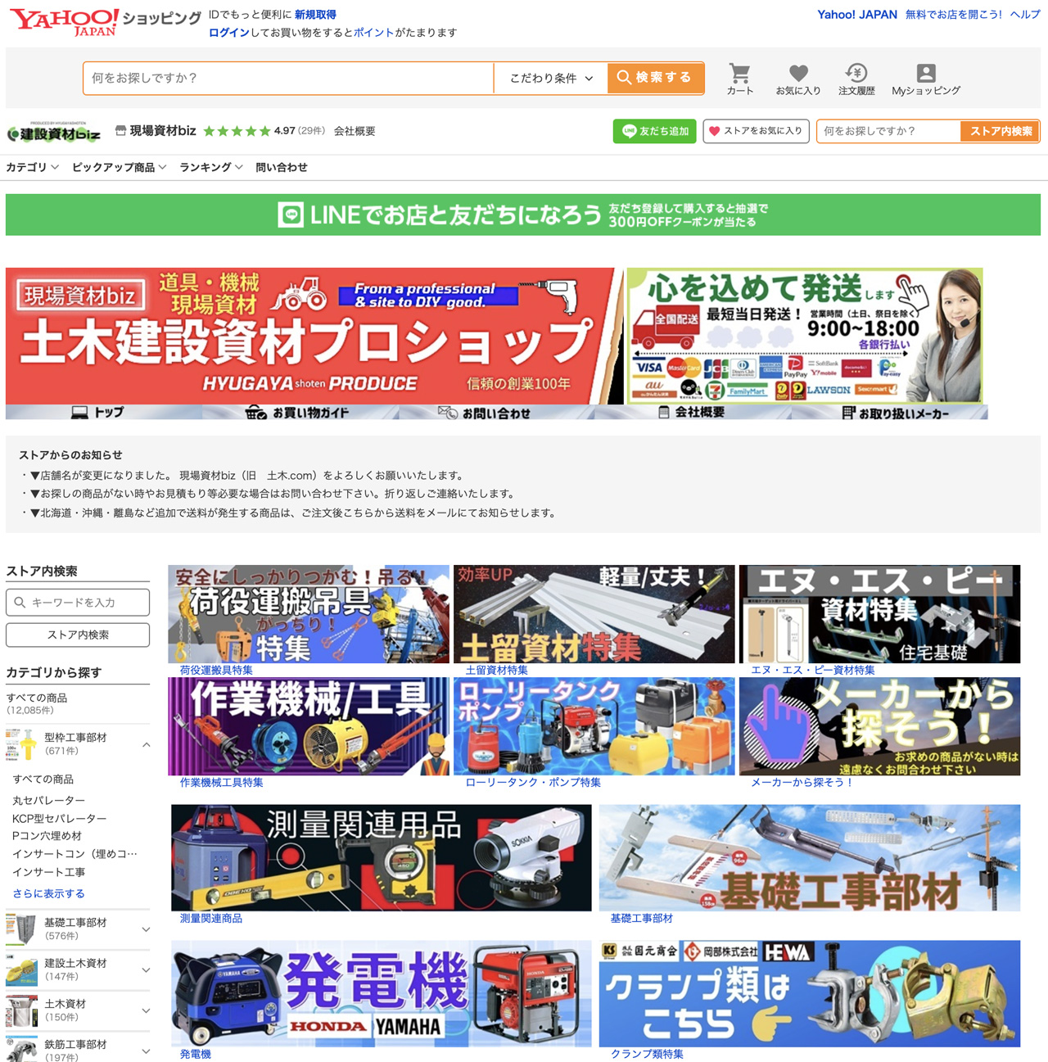Open the クランプ類はこちら banner

pyautogui.click(x=810, y=993)
